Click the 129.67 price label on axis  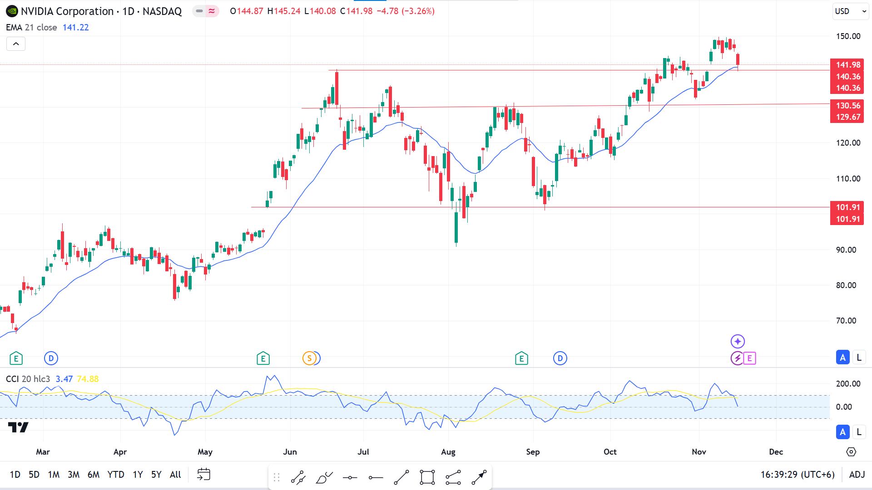(847, 117)
